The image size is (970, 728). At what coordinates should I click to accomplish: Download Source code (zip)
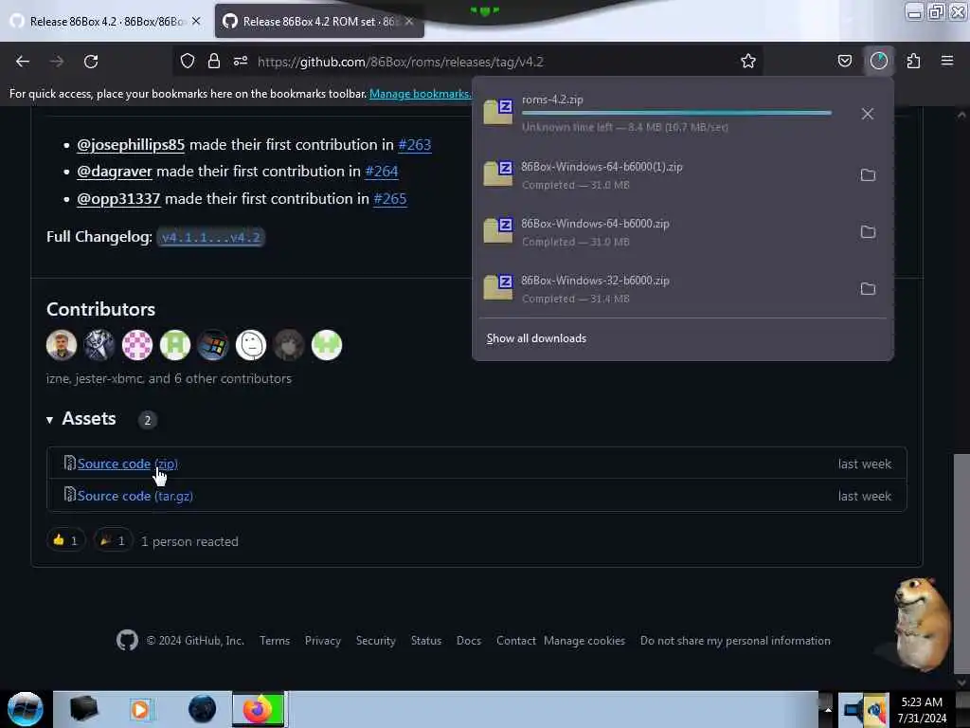click(128, 464)
